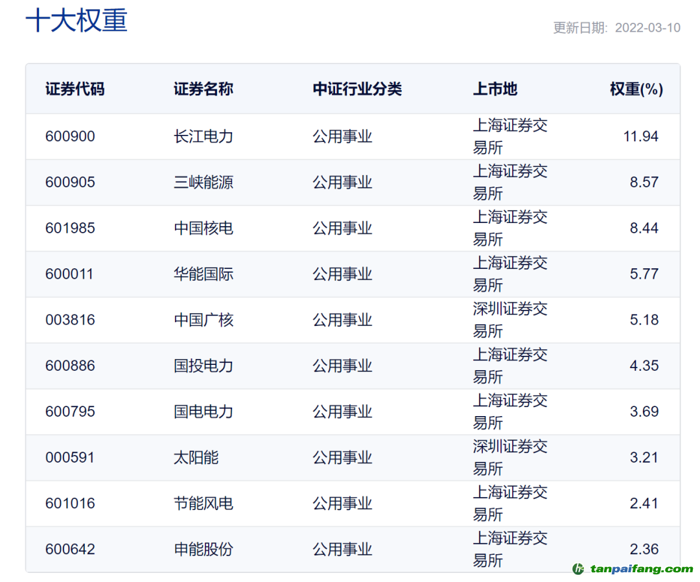Select the 上市地 column header

[495, 89]
